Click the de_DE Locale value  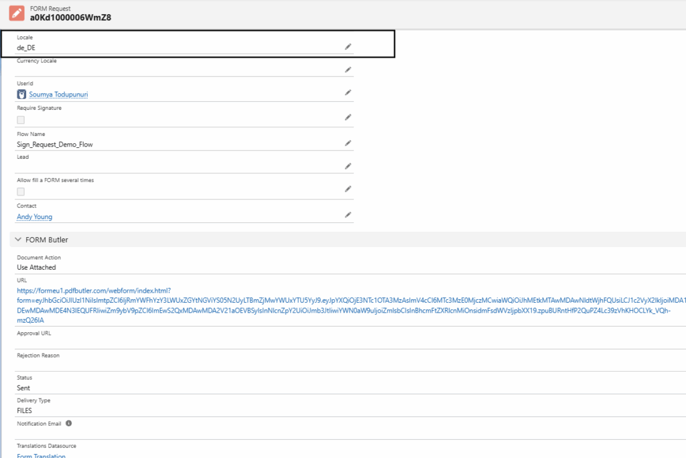[x=26, y=48]
